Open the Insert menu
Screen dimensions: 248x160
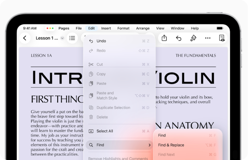pyautogui.click(x=106, y=28)
